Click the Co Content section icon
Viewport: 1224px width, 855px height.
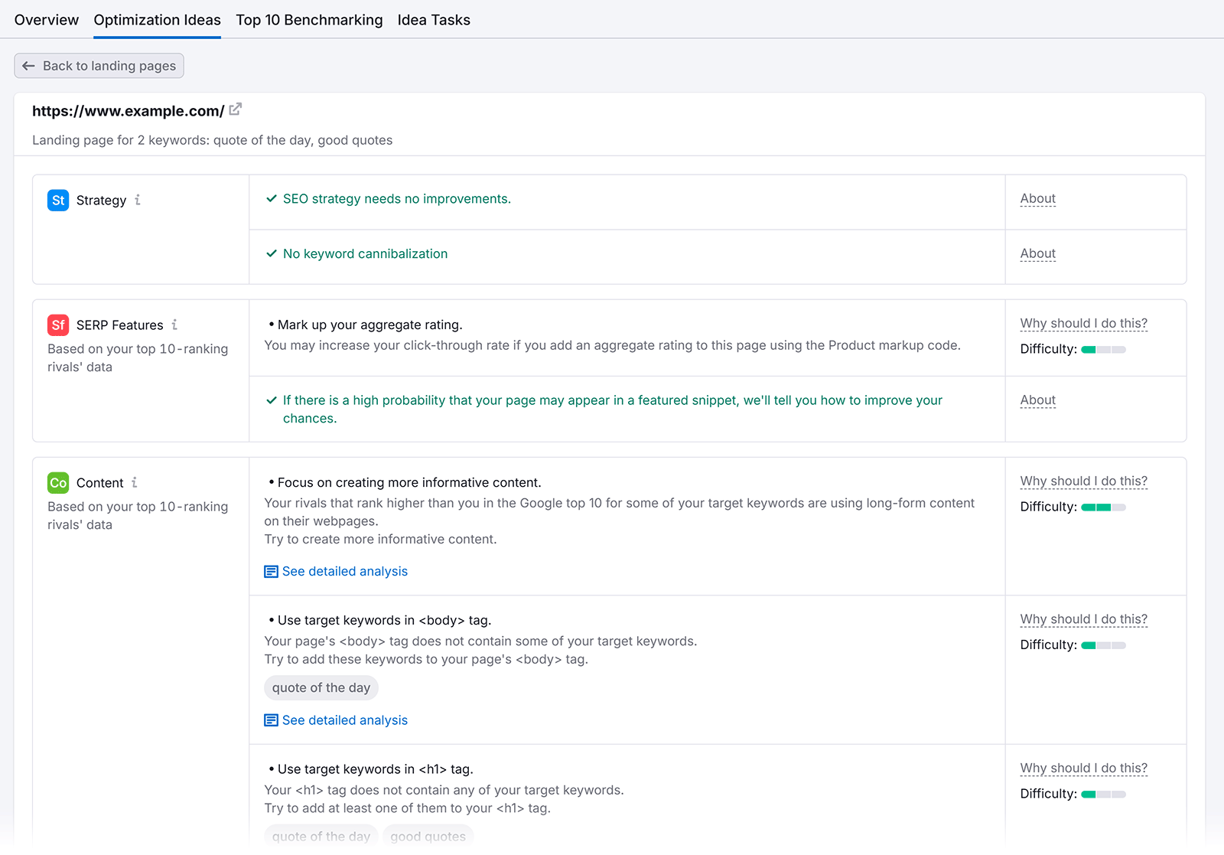coord(57,482)
